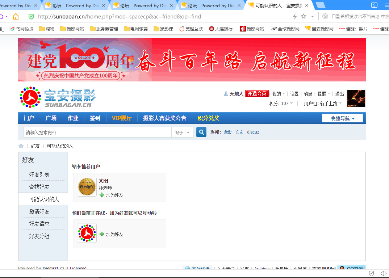Switch to the third 论坛 browser tab
Viewport: 389px width, 278px height.
click(x=143, y=5)
